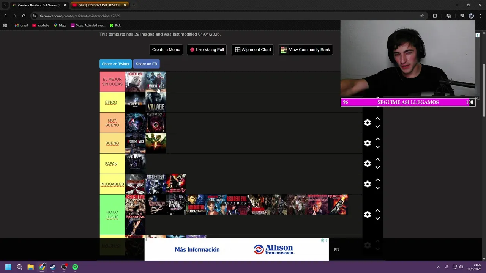Open browser extensions menu

(x=435, y=16)
